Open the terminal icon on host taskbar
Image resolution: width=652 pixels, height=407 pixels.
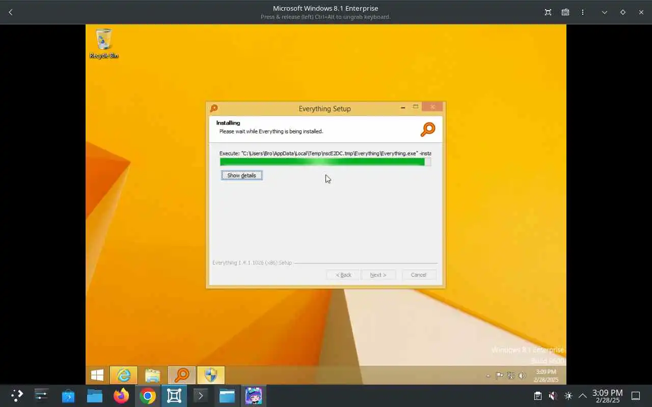point(201,395)
